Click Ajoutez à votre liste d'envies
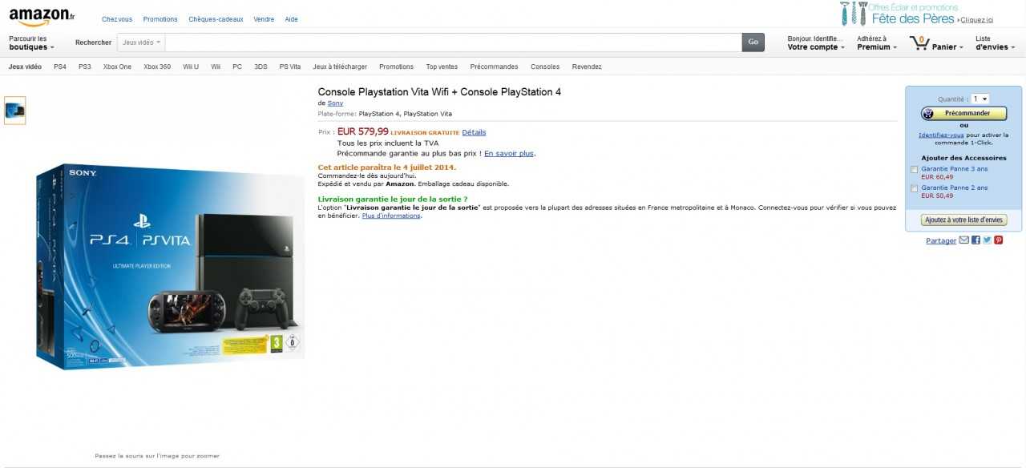1026x468 pixels. tap(964, 220)
